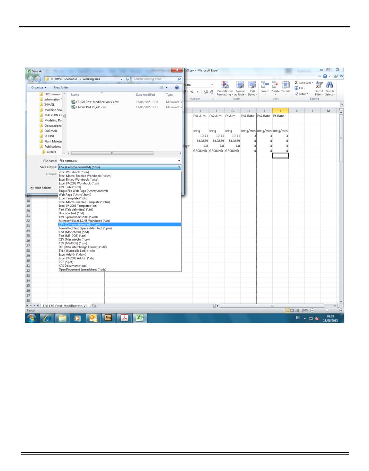Click the magnifier icon in search box

(179, 79)
